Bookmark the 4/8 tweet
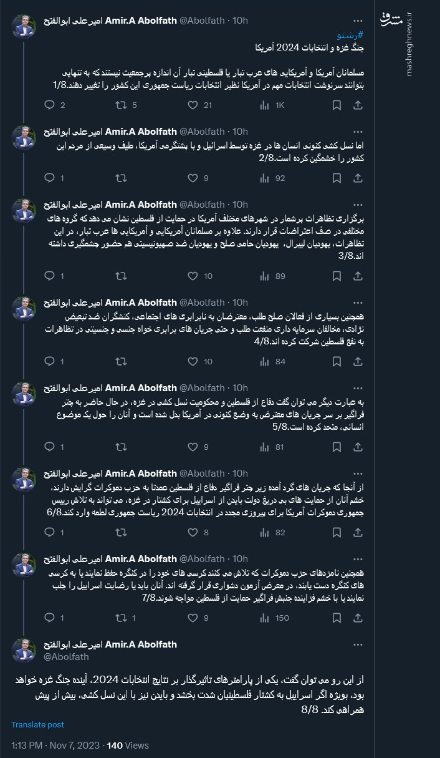 click(x=337, y=361)
